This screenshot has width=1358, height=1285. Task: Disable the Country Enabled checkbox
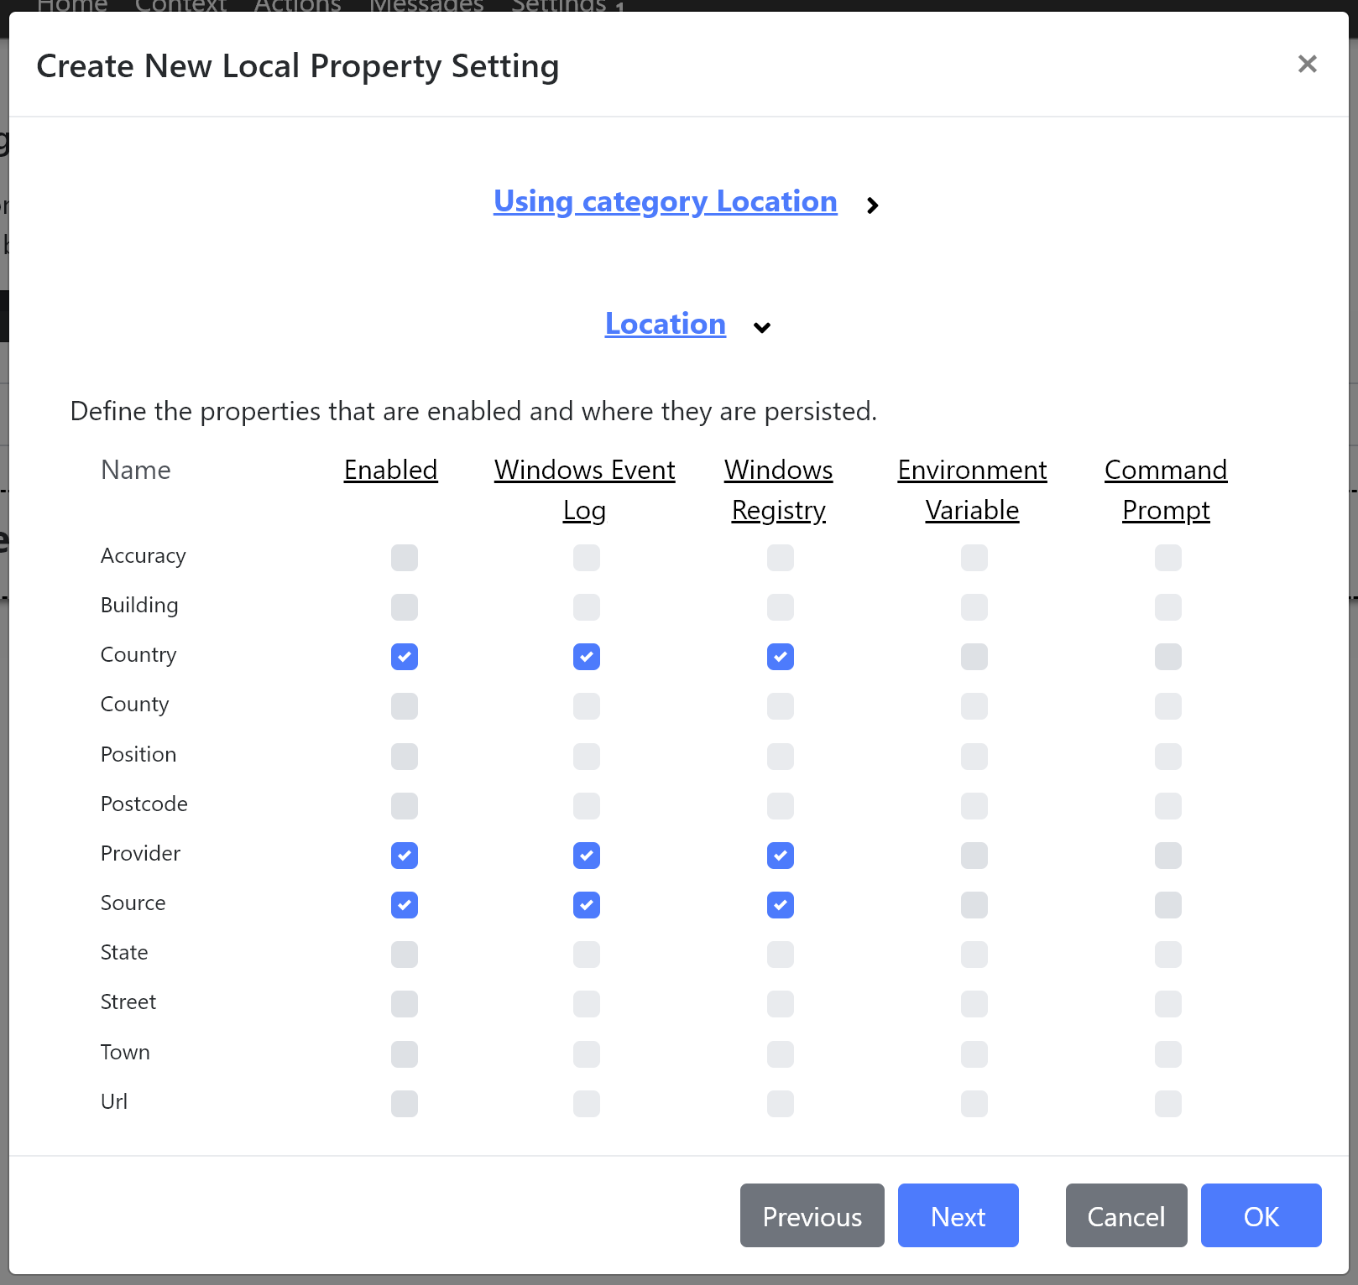point(404,657)
